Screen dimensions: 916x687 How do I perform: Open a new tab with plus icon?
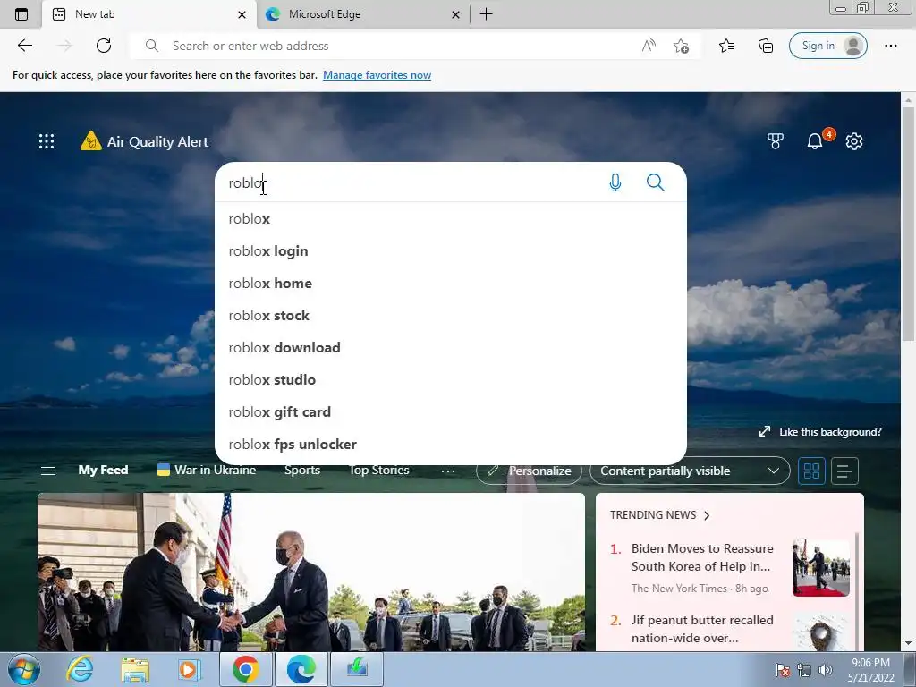tap(486, 14)
